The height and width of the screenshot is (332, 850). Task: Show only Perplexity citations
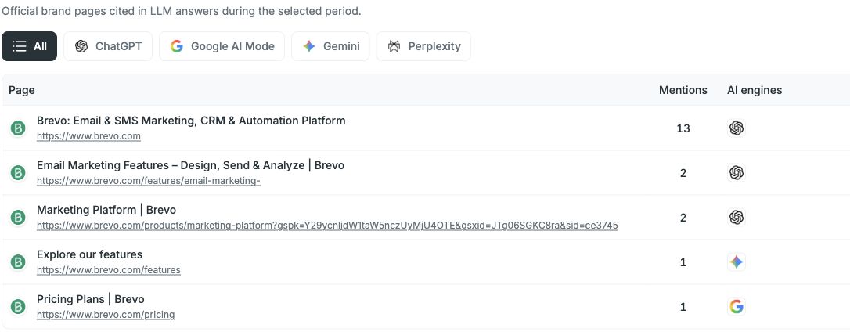423,46
